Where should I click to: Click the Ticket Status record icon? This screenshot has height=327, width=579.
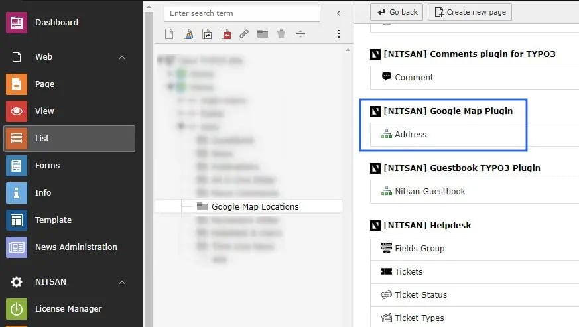point(386,295)
